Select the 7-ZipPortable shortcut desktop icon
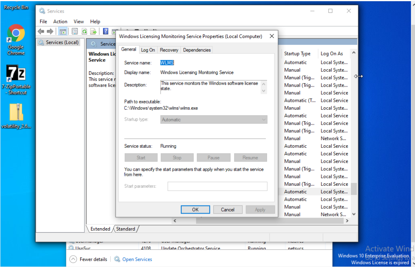This screenshot has height=267, width=415. [16, 80]
